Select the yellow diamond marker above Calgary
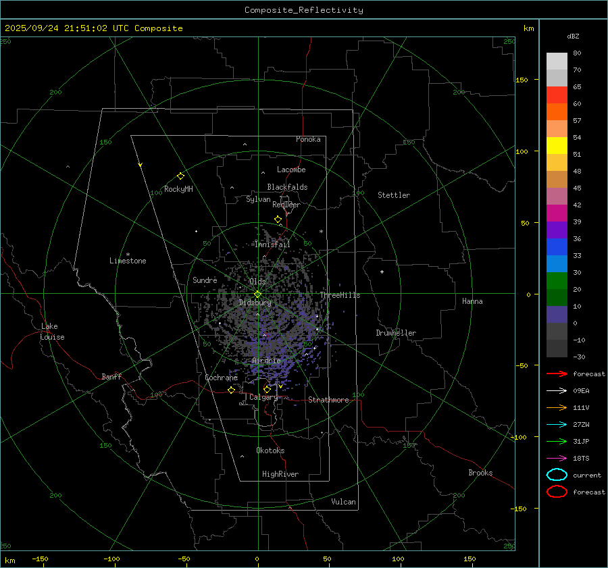 [267, 389]
